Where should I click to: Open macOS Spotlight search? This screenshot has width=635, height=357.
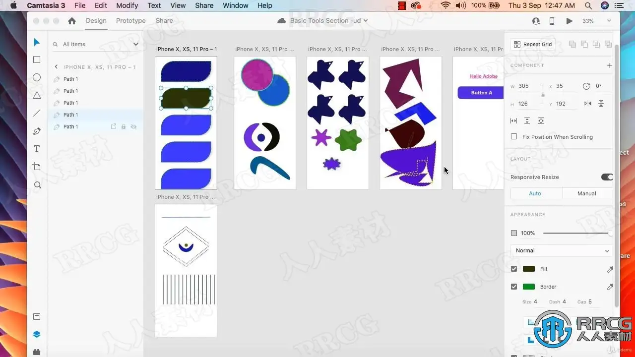pos(588,5)
